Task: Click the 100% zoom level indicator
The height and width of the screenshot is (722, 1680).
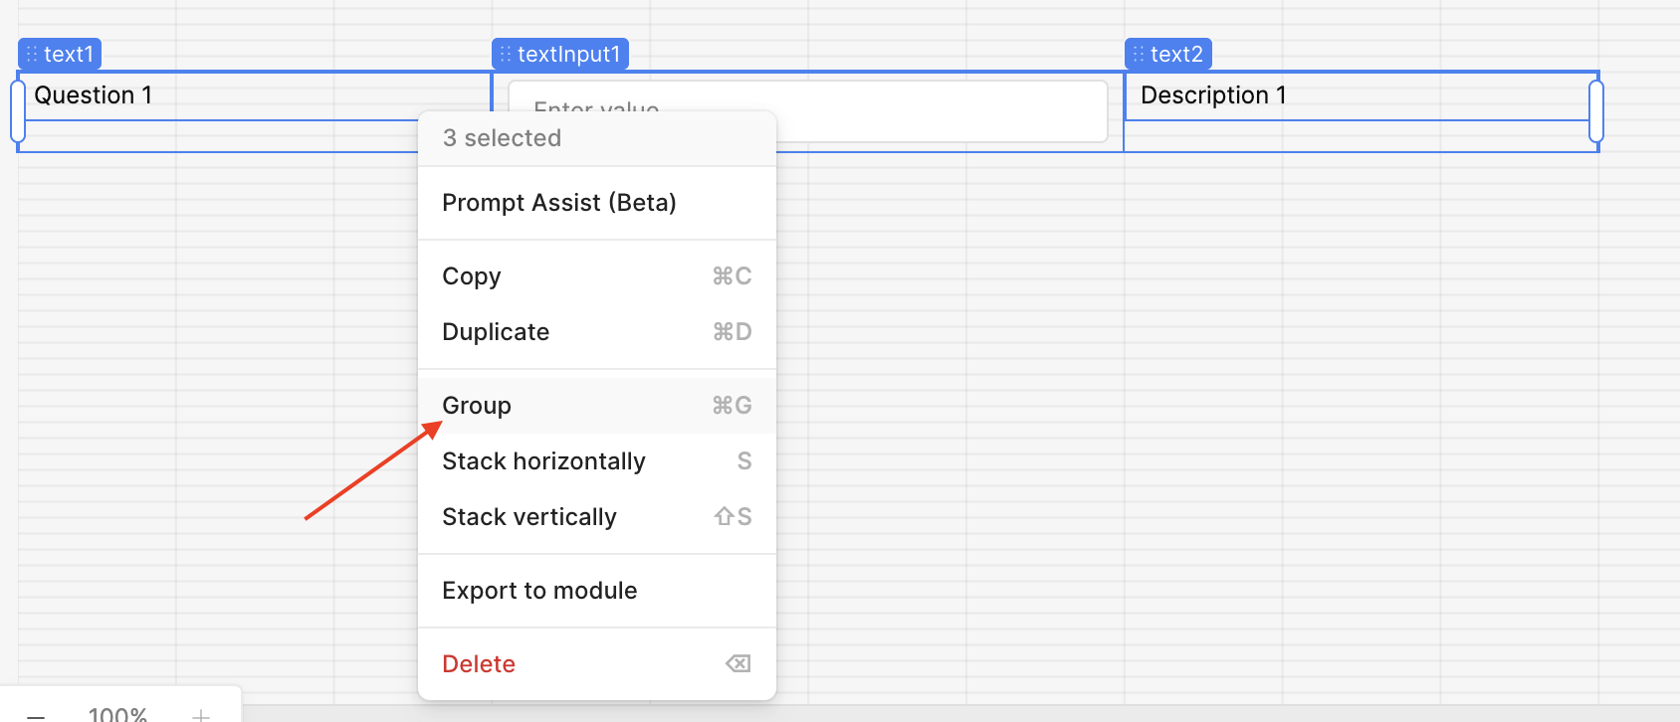Action: tap(117, 714)
